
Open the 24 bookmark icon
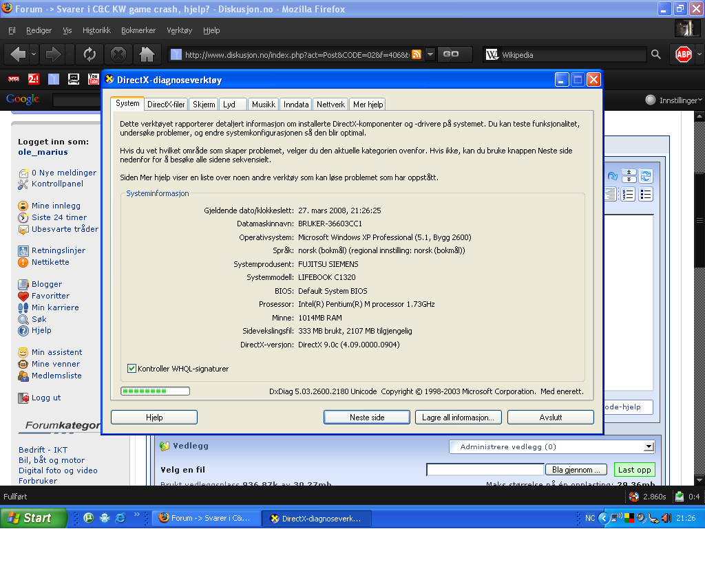click(x=33, y=79)
